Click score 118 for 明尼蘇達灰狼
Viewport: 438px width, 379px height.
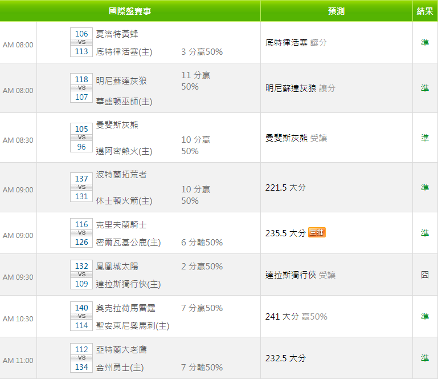pos(81,79)
